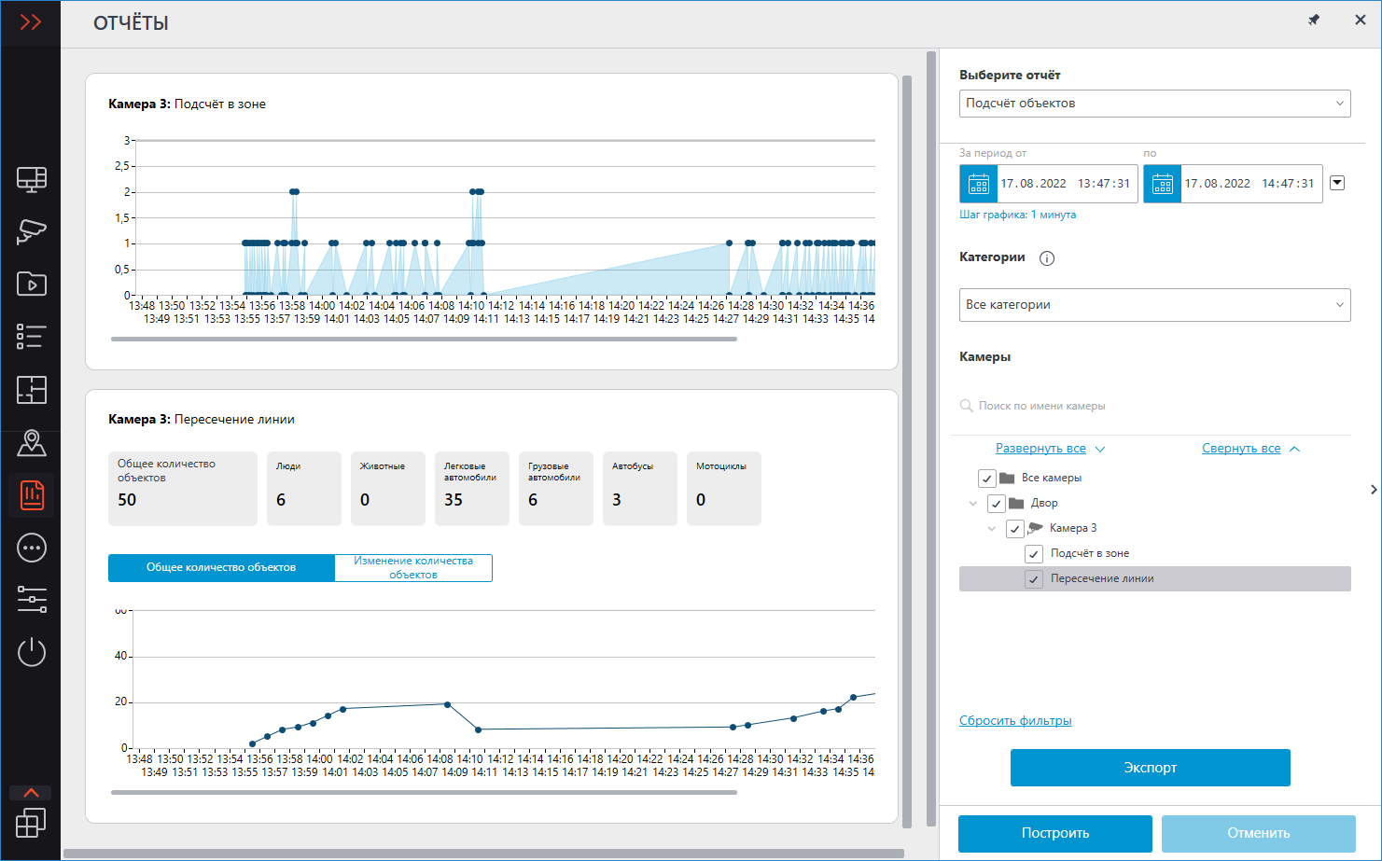Click the end date 17.08.2022 14:47:31 field

point(1250,184)
